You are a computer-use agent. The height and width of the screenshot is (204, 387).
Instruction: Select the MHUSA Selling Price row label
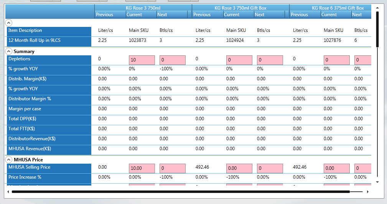tap(49, 168)
